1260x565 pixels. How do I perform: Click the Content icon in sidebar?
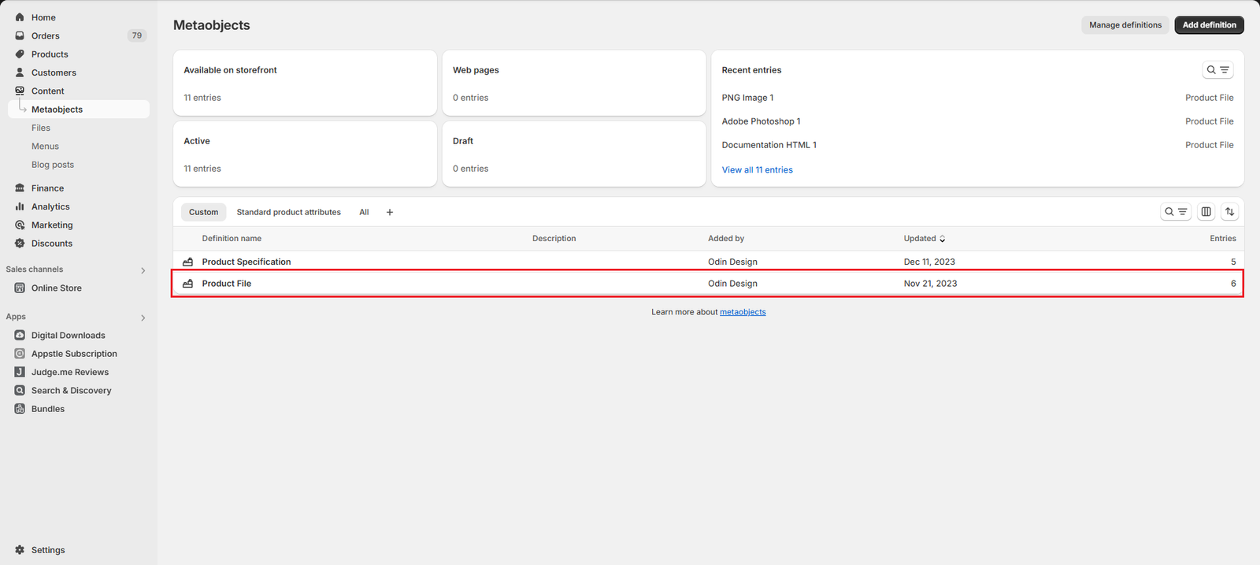[x=20, y=91]
